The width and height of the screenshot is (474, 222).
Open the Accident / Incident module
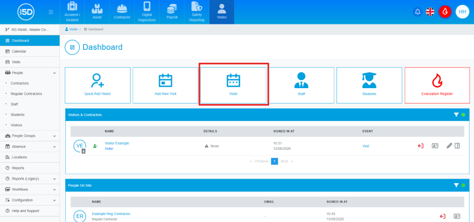click(72, 12)
